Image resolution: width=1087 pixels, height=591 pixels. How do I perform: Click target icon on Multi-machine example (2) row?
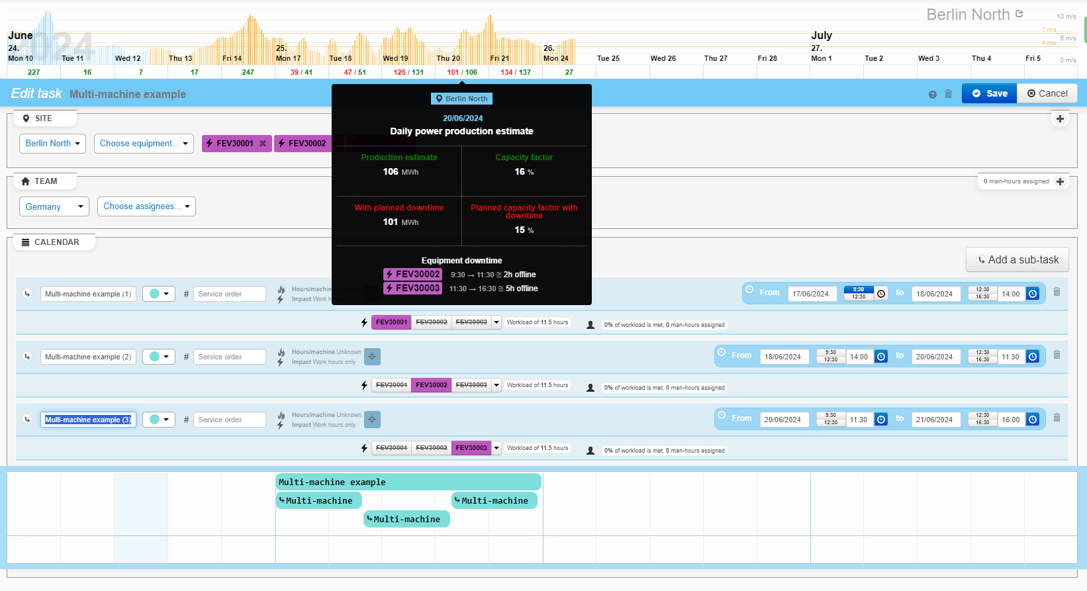(x=372, y=357)
